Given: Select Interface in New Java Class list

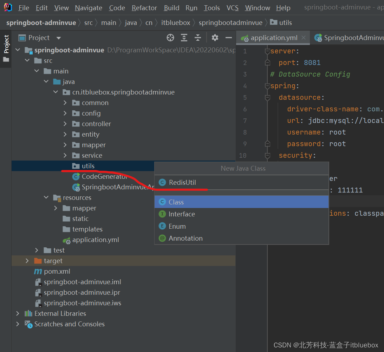Looking at the screenshot, I should 241,214.
